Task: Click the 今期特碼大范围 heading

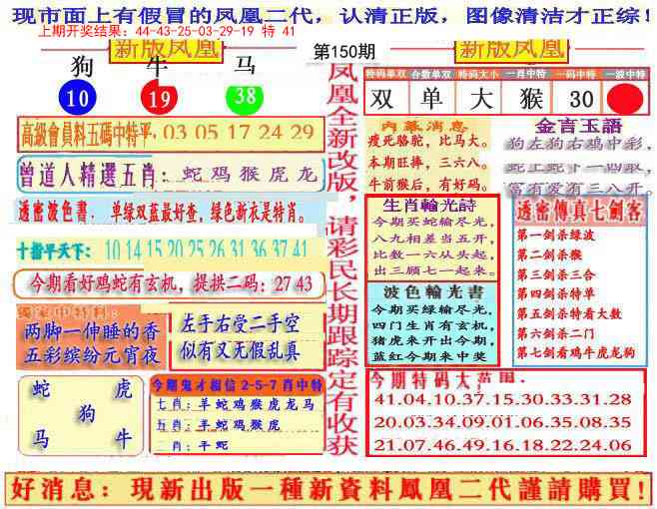Action: (447, 380)
